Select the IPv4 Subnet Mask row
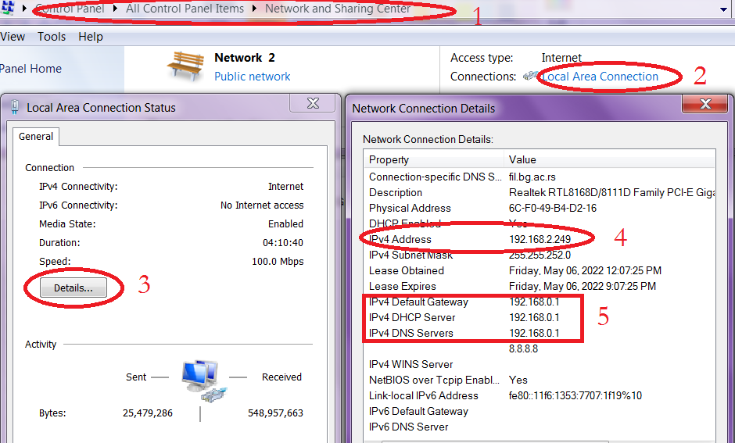This screenshot has width=735, height=443. pos(540,255)
